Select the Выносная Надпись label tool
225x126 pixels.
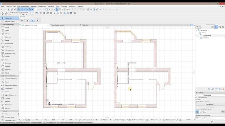9,85
